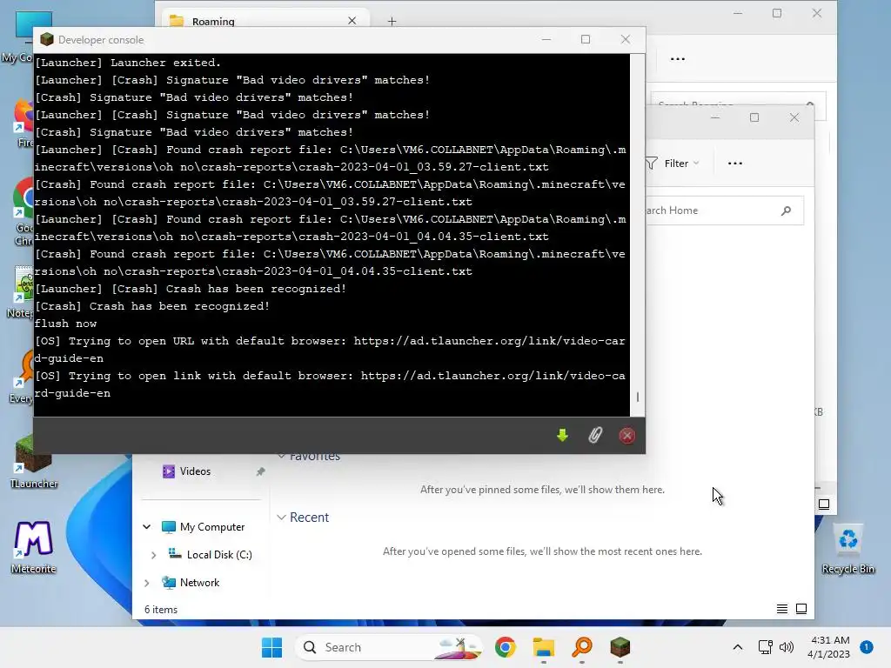Screen dimensions: 891x668
Task: Collapse the Recent section in Explorer Home
Action: click(281, 518)
